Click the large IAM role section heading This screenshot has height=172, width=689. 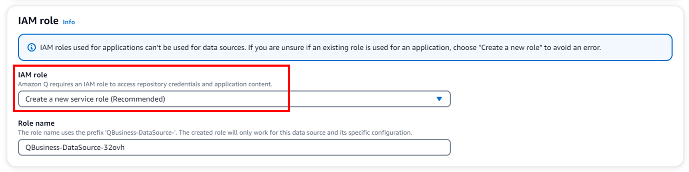coord(38,21)
